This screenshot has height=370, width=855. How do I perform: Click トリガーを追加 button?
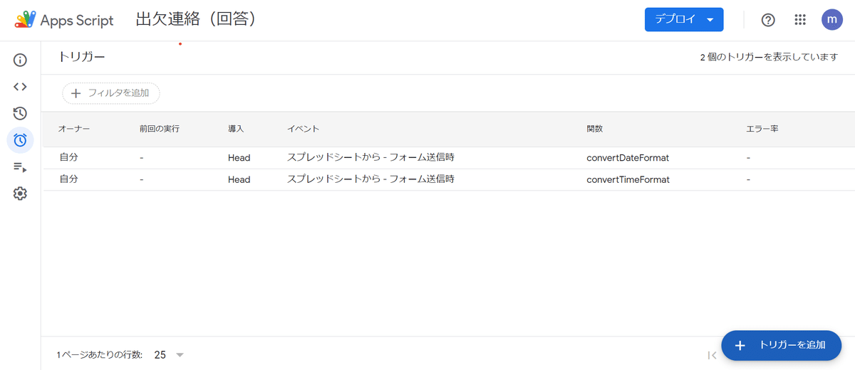pos(782,345)
